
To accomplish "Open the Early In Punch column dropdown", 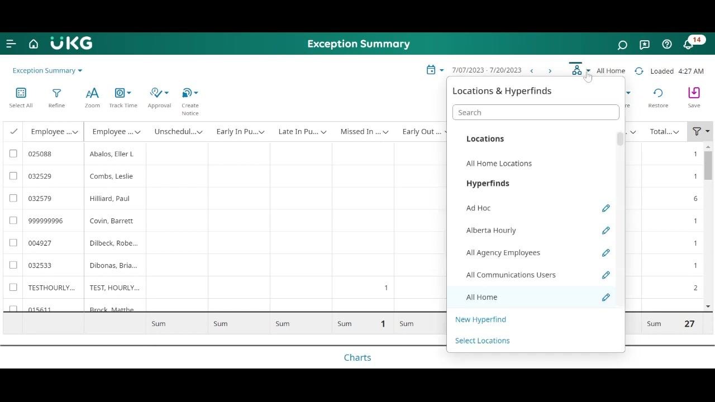I will [x=261, y=132].
